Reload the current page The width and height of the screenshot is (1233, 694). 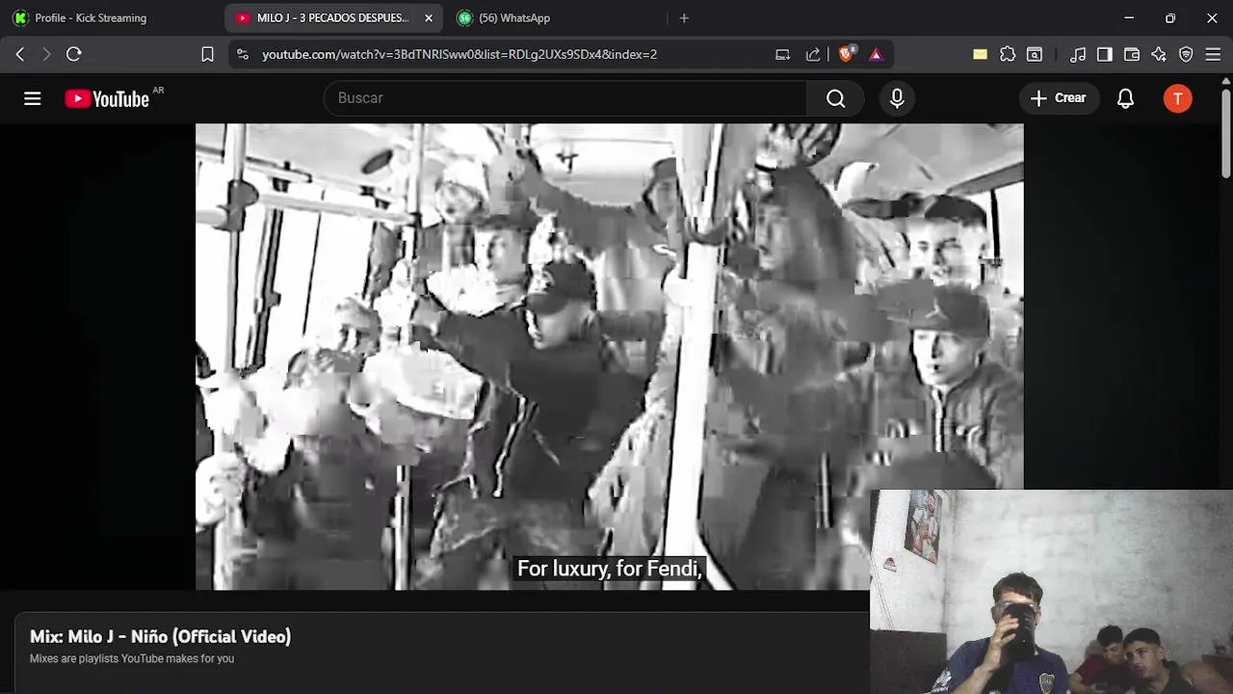74,54
